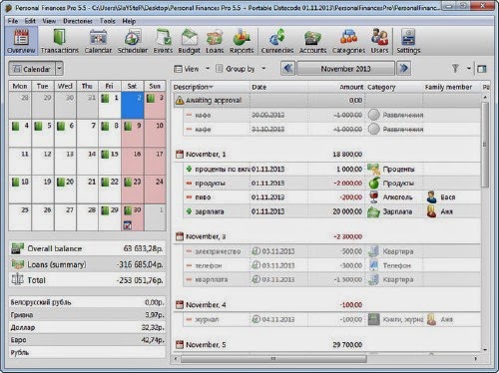The height and width of the screenshot is (373, 499).
Task: Open the Accounts toolbar icon
Action: (312, 41)
